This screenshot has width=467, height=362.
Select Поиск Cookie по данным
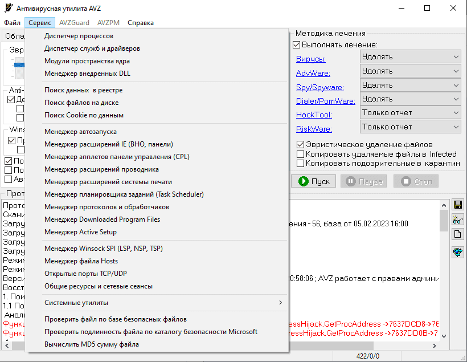pyautogui.click(x=157, y=115)
